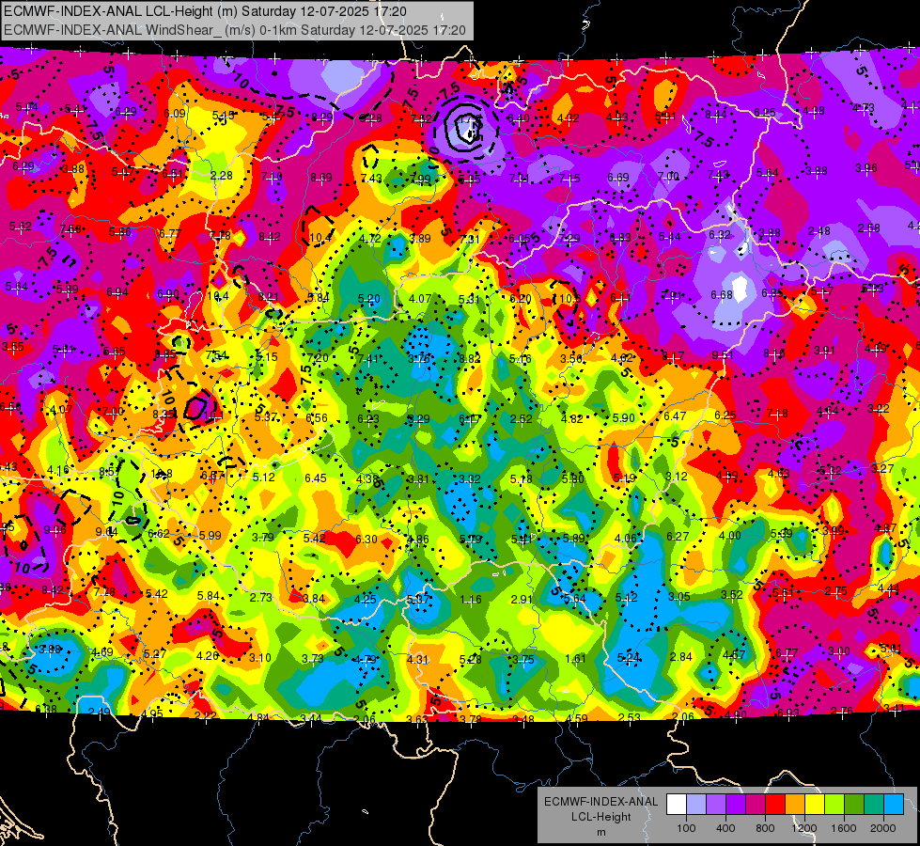Click the vivid violet legend swatch

[736, 805]
